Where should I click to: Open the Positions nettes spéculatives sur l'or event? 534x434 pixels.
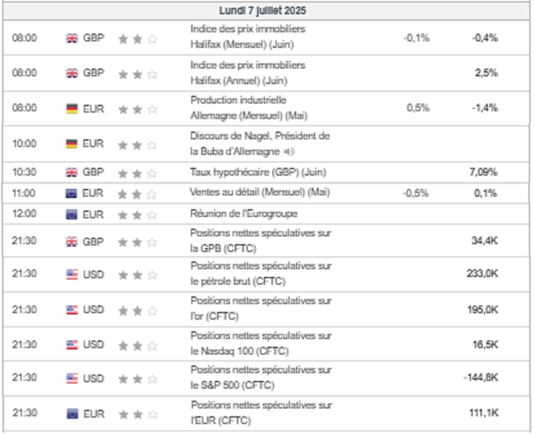coord(261,308)
